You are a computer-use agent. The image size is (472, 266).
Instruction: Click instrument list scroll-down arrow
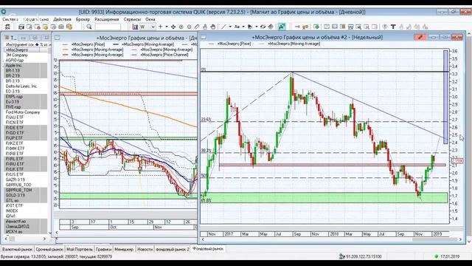[49, 233]
